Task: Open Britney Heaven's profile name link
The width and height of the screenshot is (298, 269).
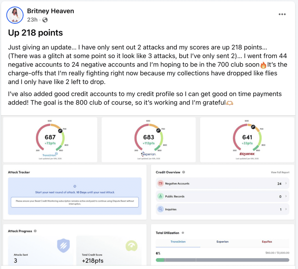Action: (50, 11)
